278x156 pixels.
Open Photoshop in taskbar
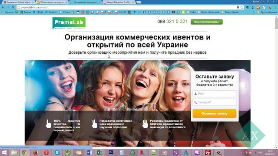point(111,153)
